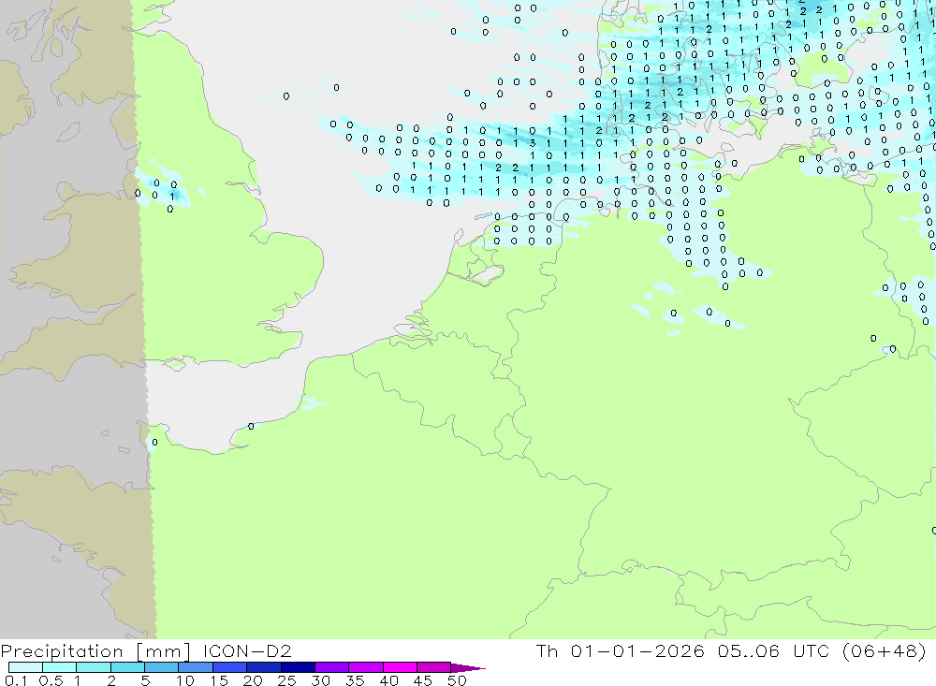Viewport: 936px width, 686px height.
Task: Click the arrow tip at the legend's end
Action: 469,668
